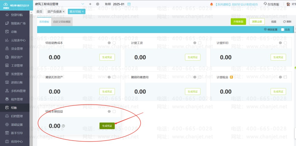Click 生成凭证 on the 结转本期损益 card
296x146 pixels.
107,126
